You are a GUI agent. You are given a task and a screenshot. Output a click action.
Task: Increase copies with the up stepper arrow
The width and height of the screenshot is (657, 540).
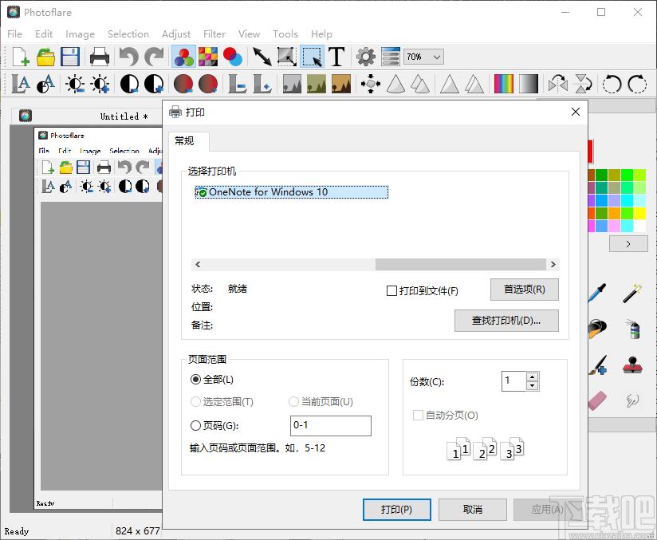(x=533, y=376)
